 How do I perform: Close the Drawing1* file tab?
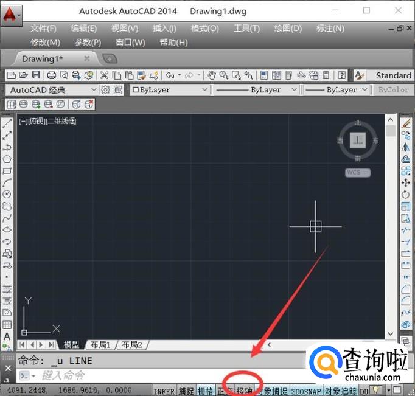(87, 58)
